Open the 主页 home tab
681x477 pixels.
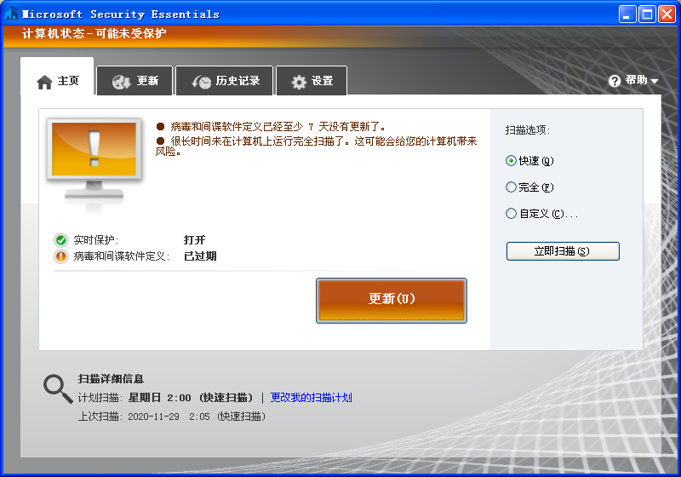[57, 77]
